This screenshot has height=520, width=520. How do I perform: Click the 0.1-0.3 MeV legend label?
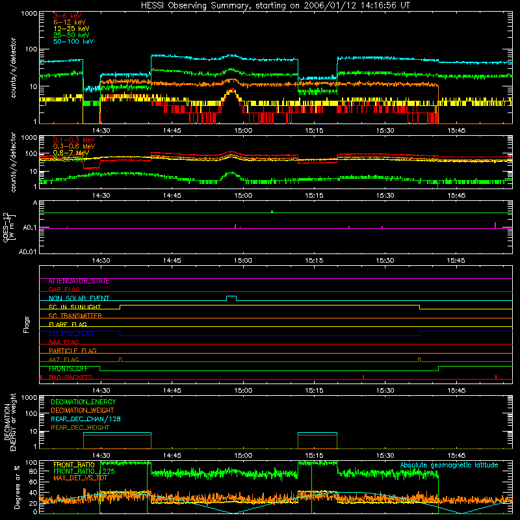[x=73, y=140]
